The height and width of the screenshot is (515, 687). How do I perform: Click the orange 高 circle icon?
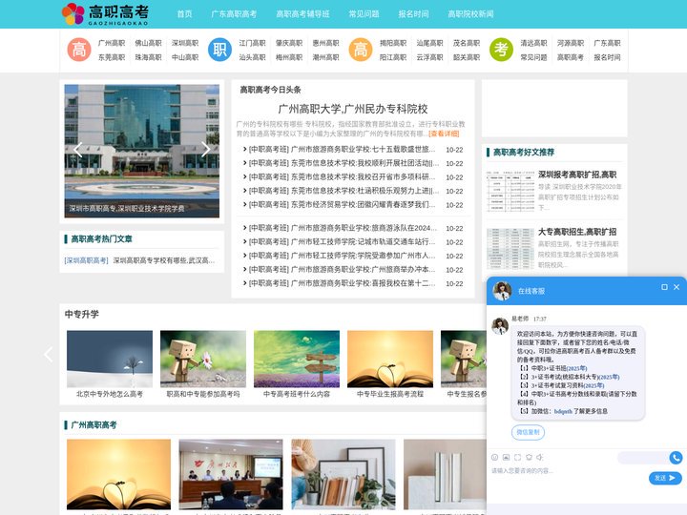360,50
